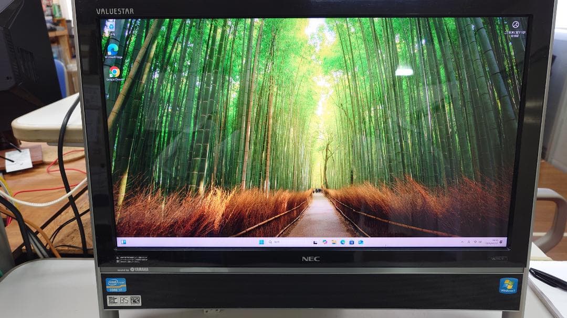Open Microsoft Store from the taskbar

352,241
